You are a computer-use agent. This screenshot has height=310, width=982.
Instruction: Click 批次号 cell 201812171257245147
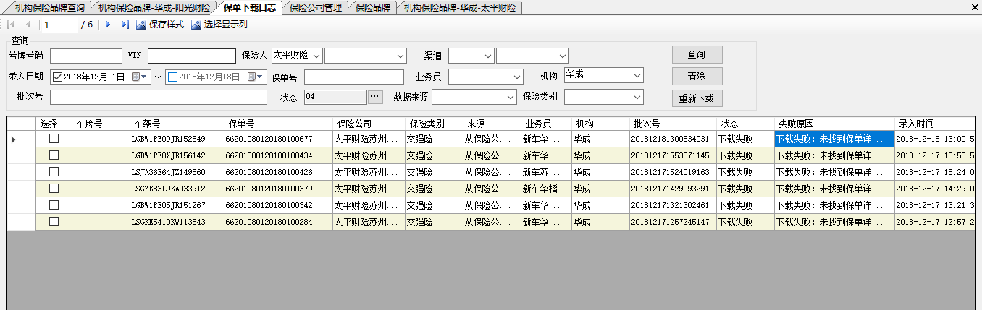(x=673, y=222)
